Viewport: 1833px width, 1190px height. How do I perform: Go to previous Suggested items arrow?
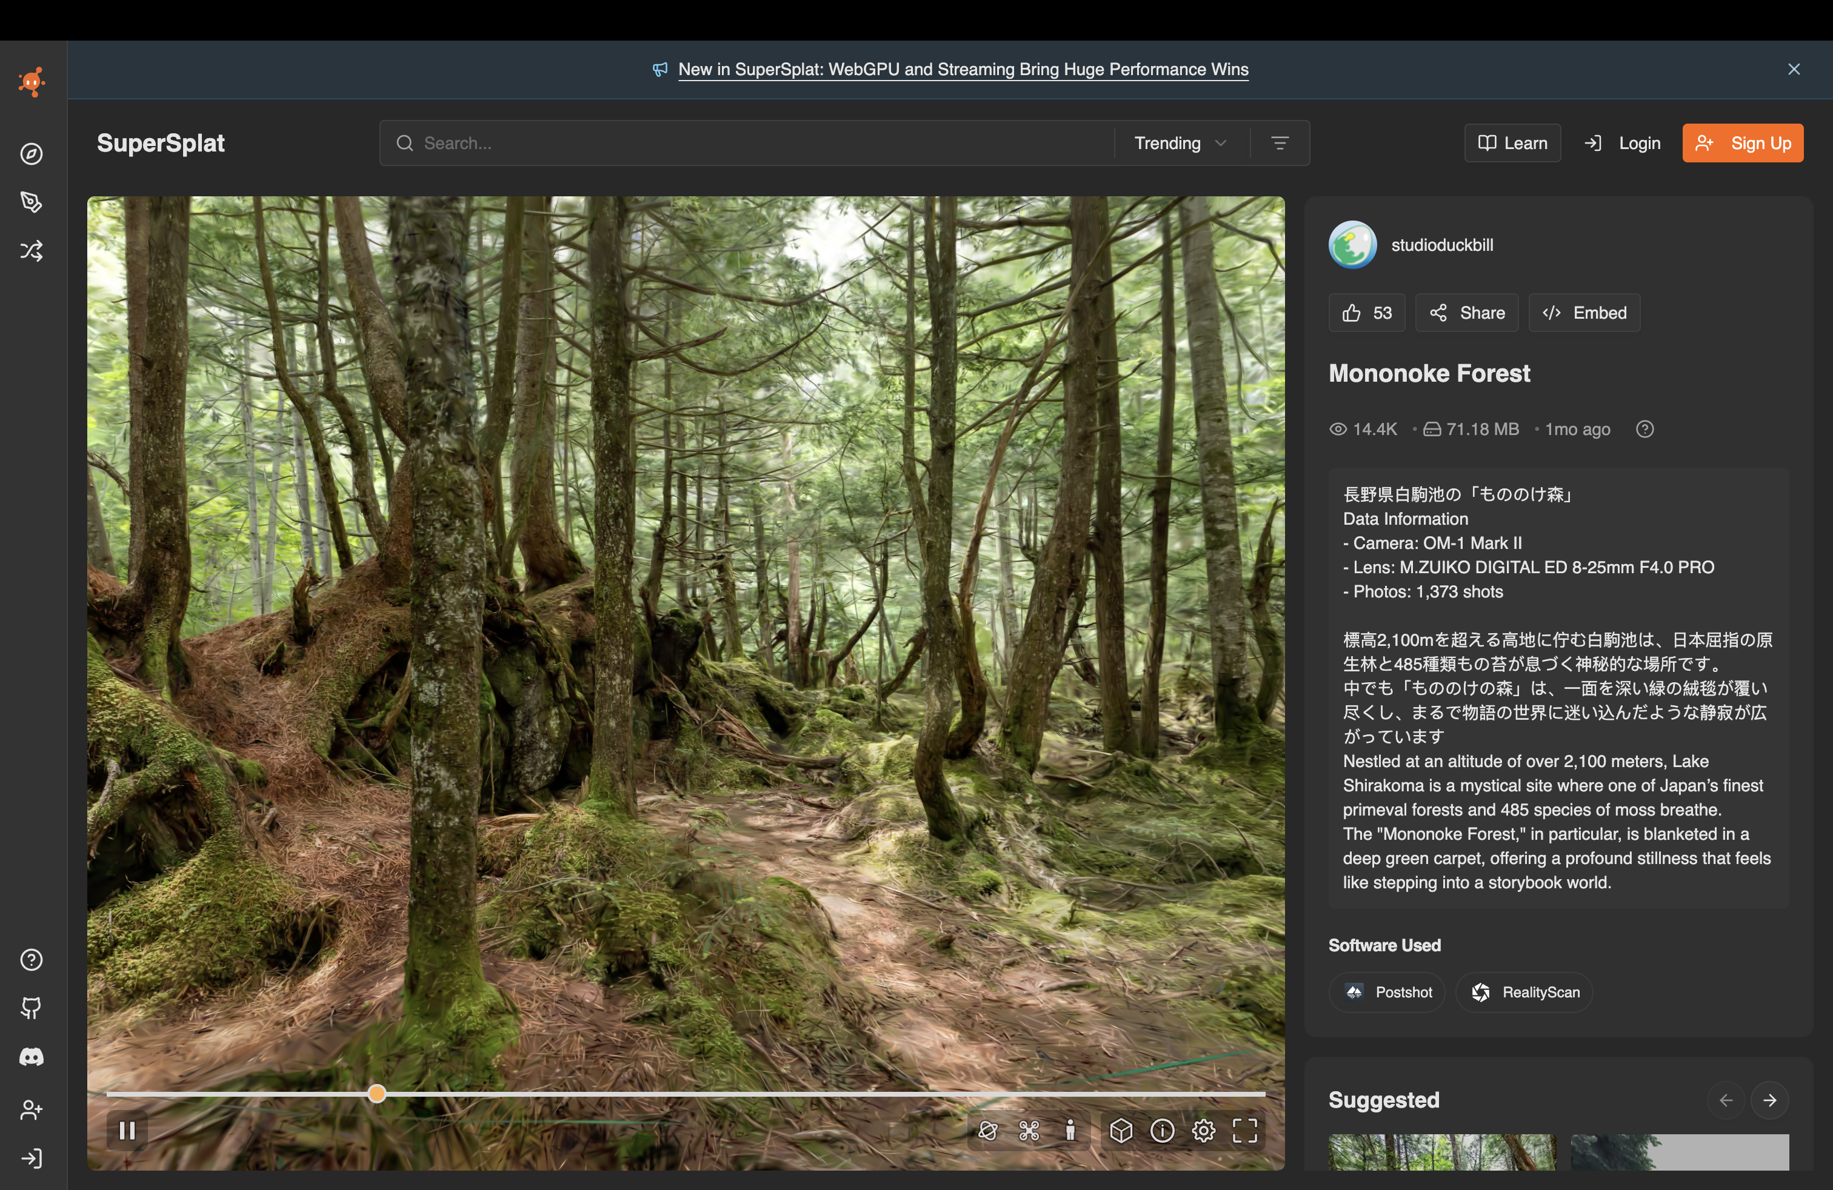click(1726, 1100)
